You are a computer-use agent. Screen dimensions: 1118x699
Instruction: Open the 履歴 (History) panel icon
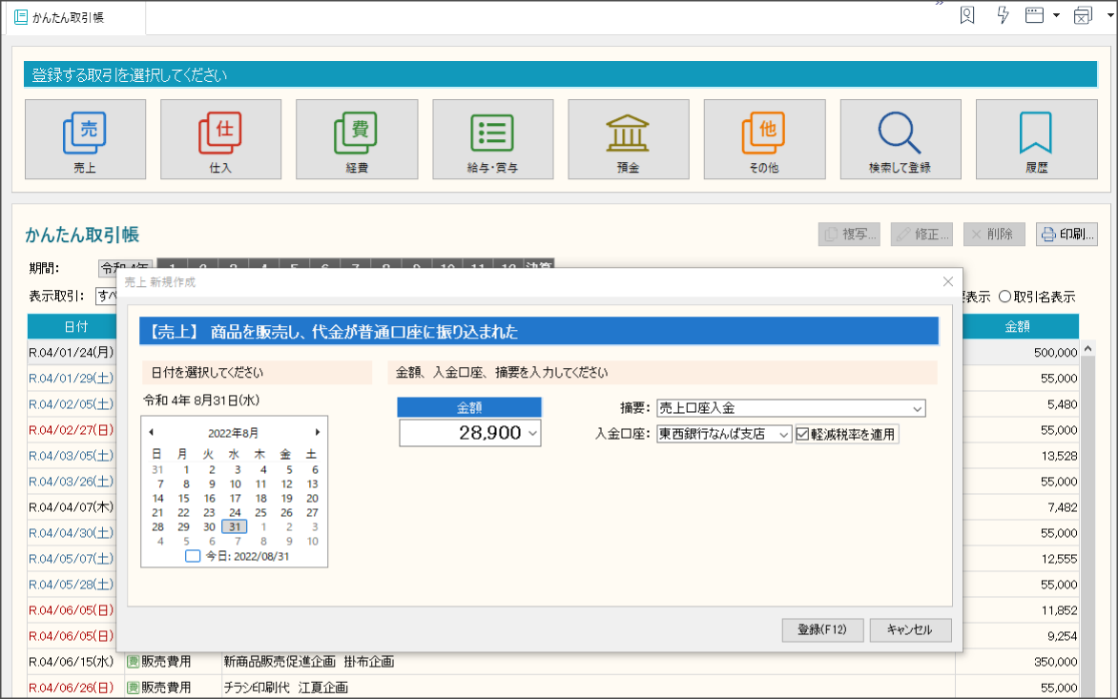1035,139
